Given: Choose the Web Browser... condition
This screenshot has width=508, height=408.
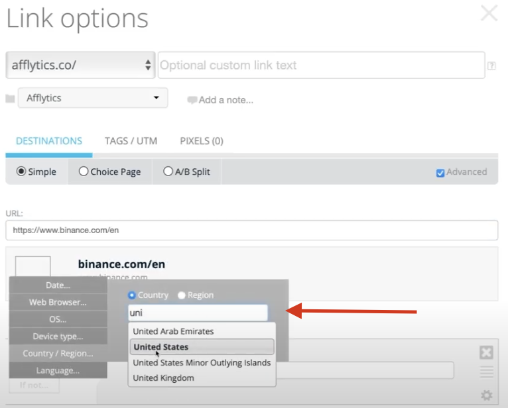Looking at the screenshot, I should pos(58,302).
